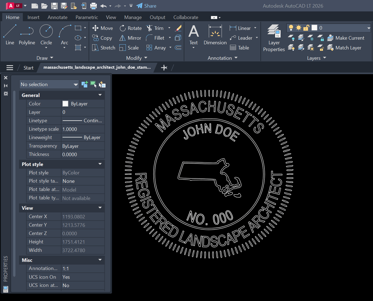Pick the Rotate tool

[x=131, y=28]
